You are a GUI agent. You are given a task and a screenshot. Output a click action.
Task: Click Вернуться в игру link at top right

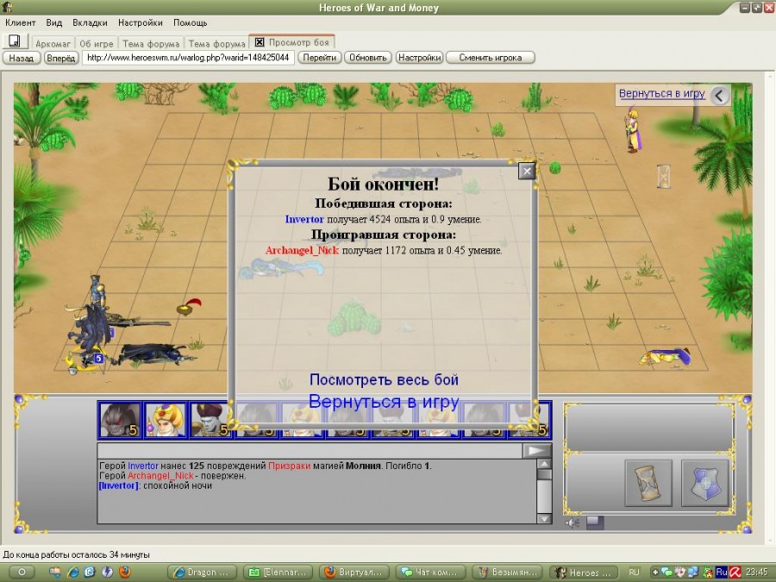click(x=661, y=93)
